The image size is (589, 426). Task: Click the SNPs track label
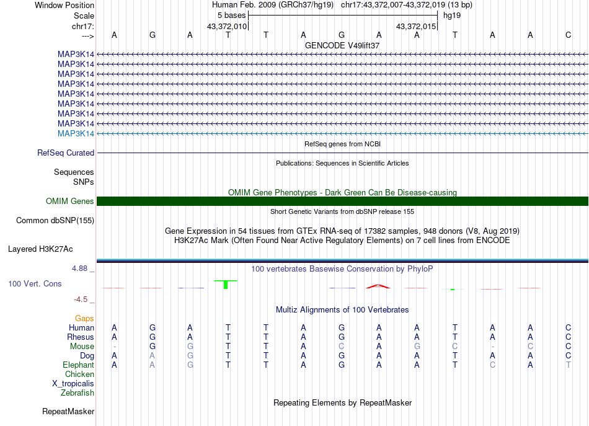click(x=84, y=182)
